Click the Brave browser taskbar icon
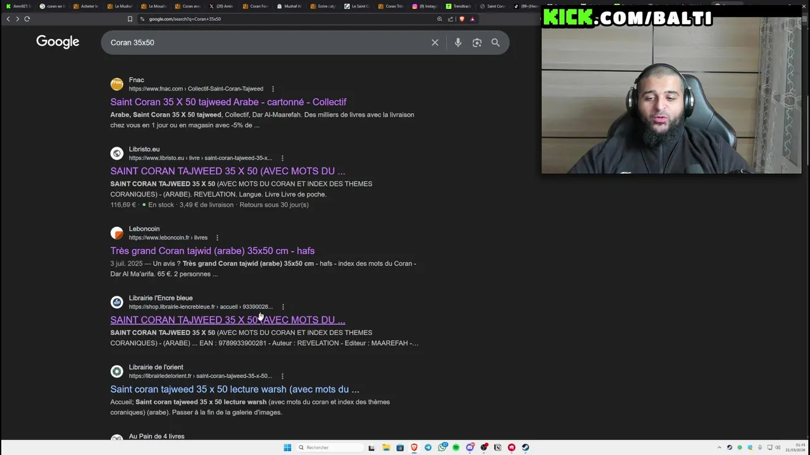This screenshot has height=455, width=810. coord(414,447)
